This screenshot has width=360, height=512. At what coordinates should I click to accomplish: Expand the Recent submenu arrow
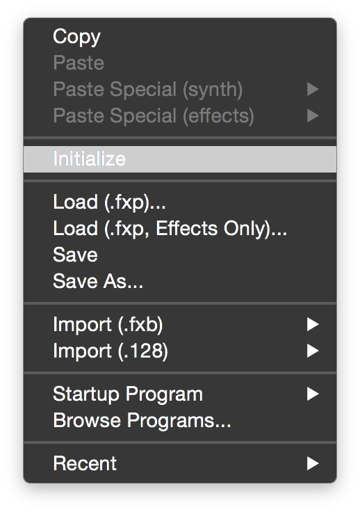[x=312, y=463]
